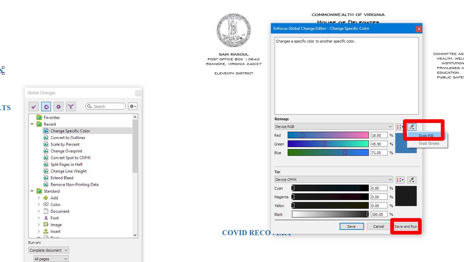Expand the Color category in Standard
The width and height of the screenshot is (464, 262).
coord(39,205)
